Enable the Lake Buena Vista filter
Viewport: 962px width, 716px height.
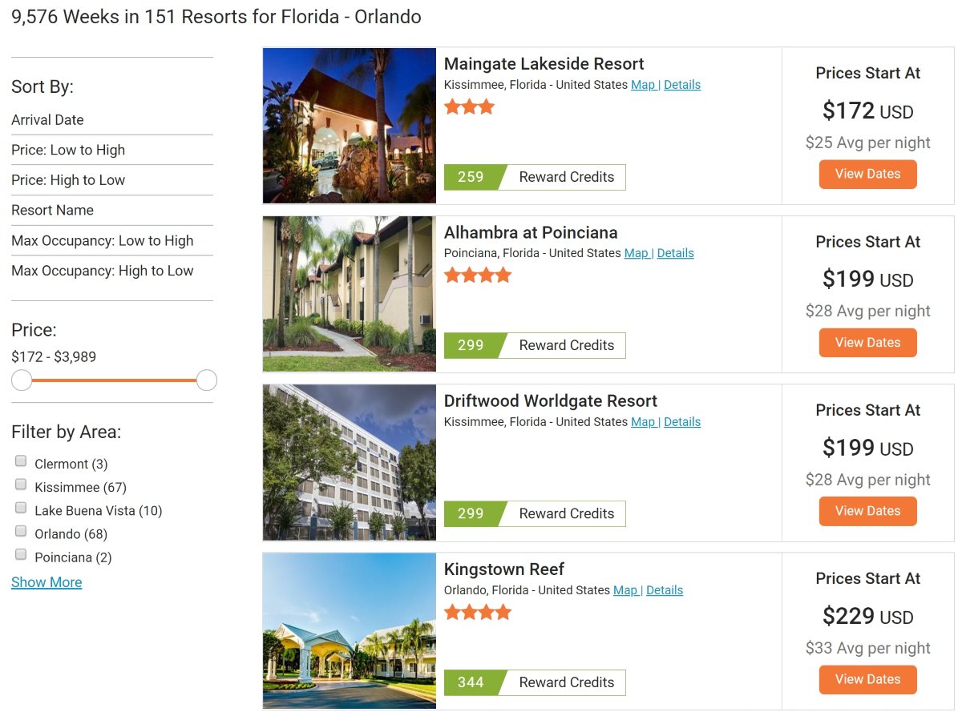[x=21, y=508]
